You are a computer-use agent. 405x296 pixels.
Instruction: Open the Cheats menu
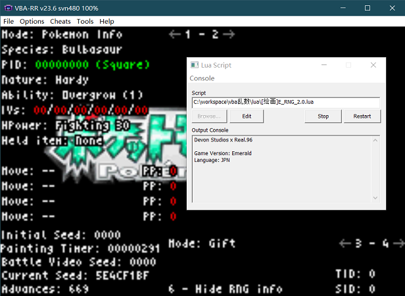(60, 22)
